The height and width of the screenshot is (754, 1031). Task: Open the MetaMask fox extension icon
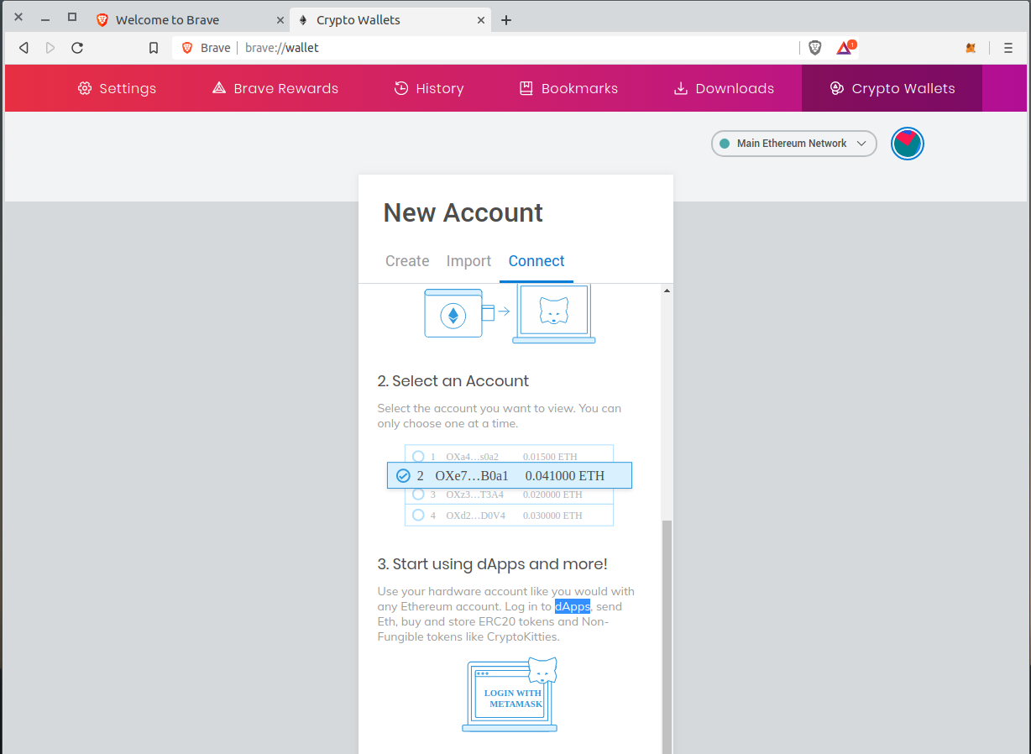coord(971,48)
